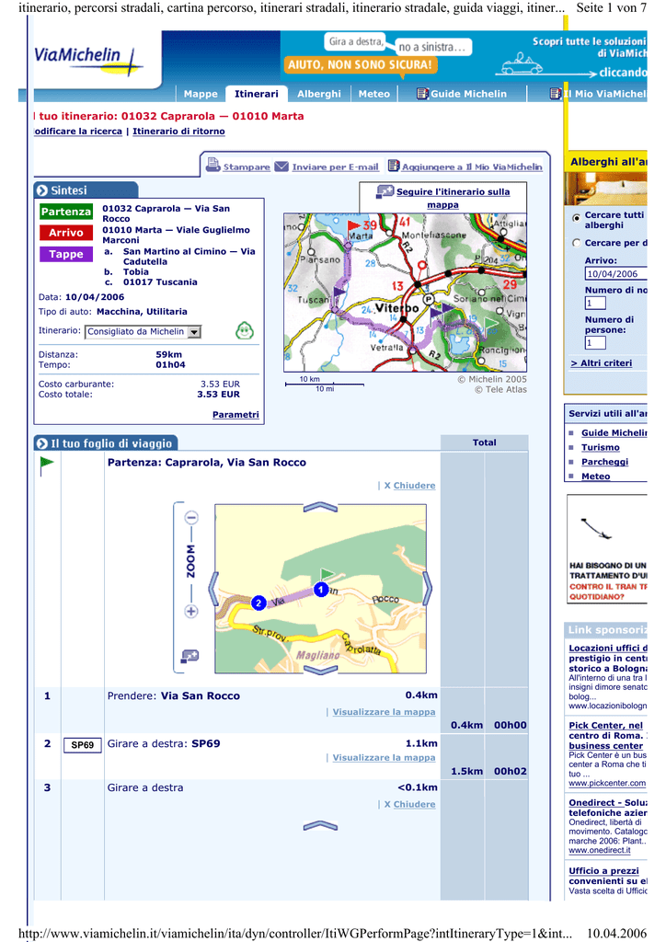Click the up arrow under step 3
The image size is (666, 942).
pos(321,826)
